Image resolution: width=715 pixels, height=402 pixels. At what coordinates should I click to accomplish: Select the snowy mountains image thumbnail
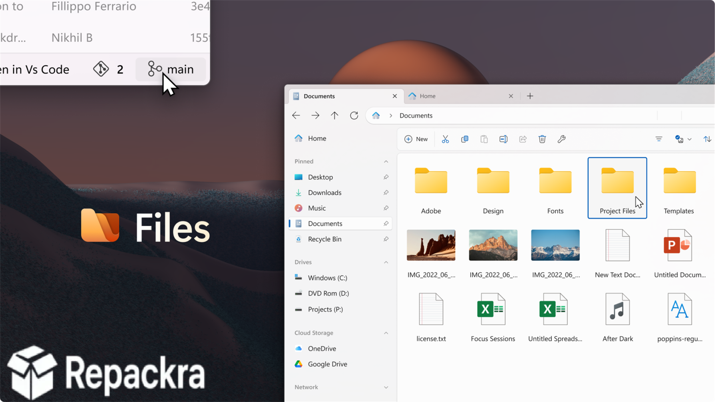tap(555, 245)
